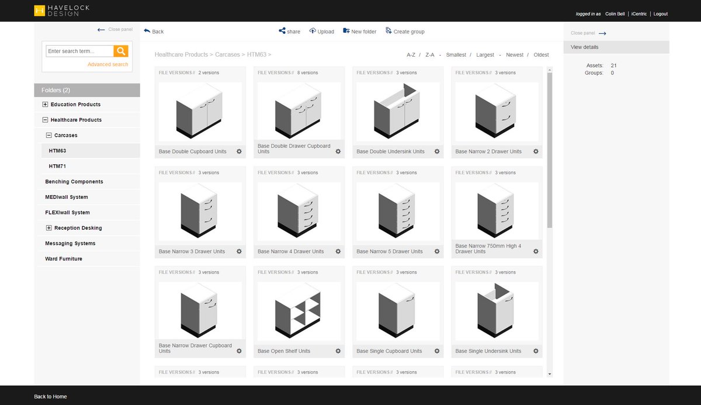Open gear menu for Base Open Shelf Units
701x405 pixels.
pos(338,351)
